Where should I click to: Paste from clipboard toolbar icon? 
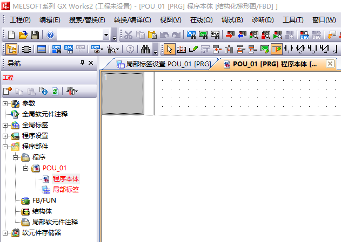point(152,34)
